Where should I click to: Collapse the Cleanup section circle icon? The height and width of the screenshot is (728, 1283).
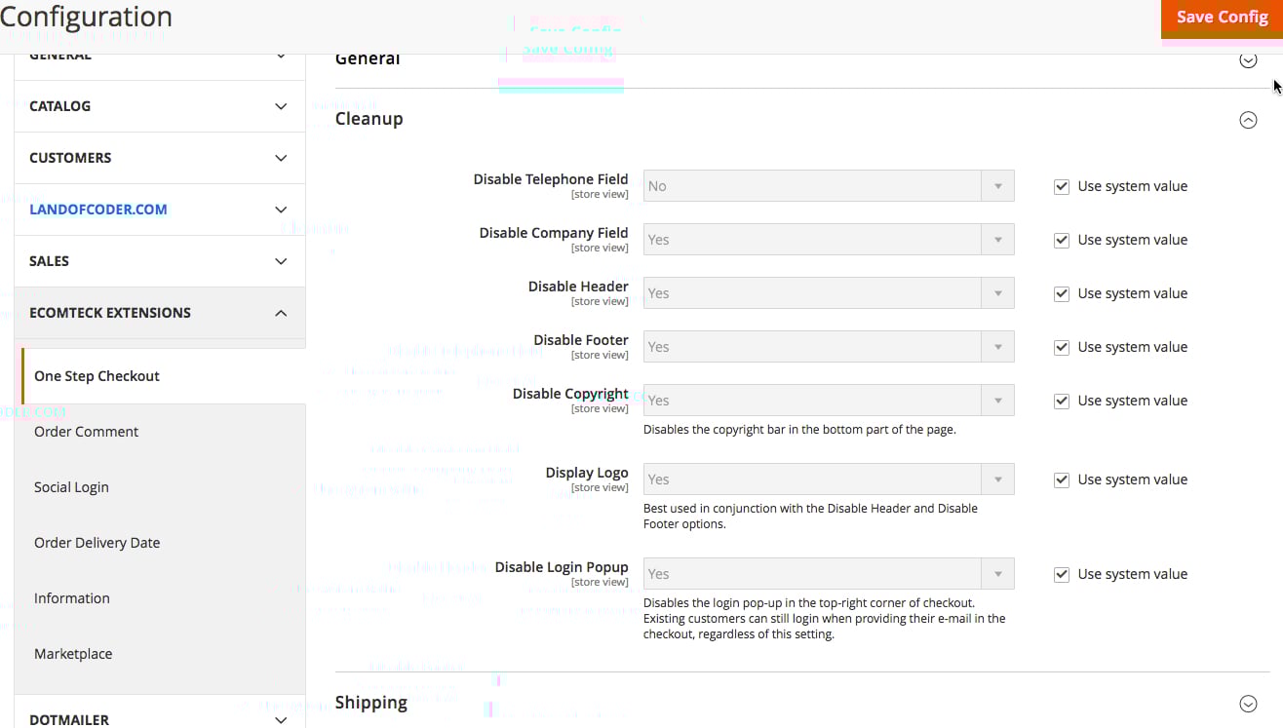click(x=1248, y=120)
